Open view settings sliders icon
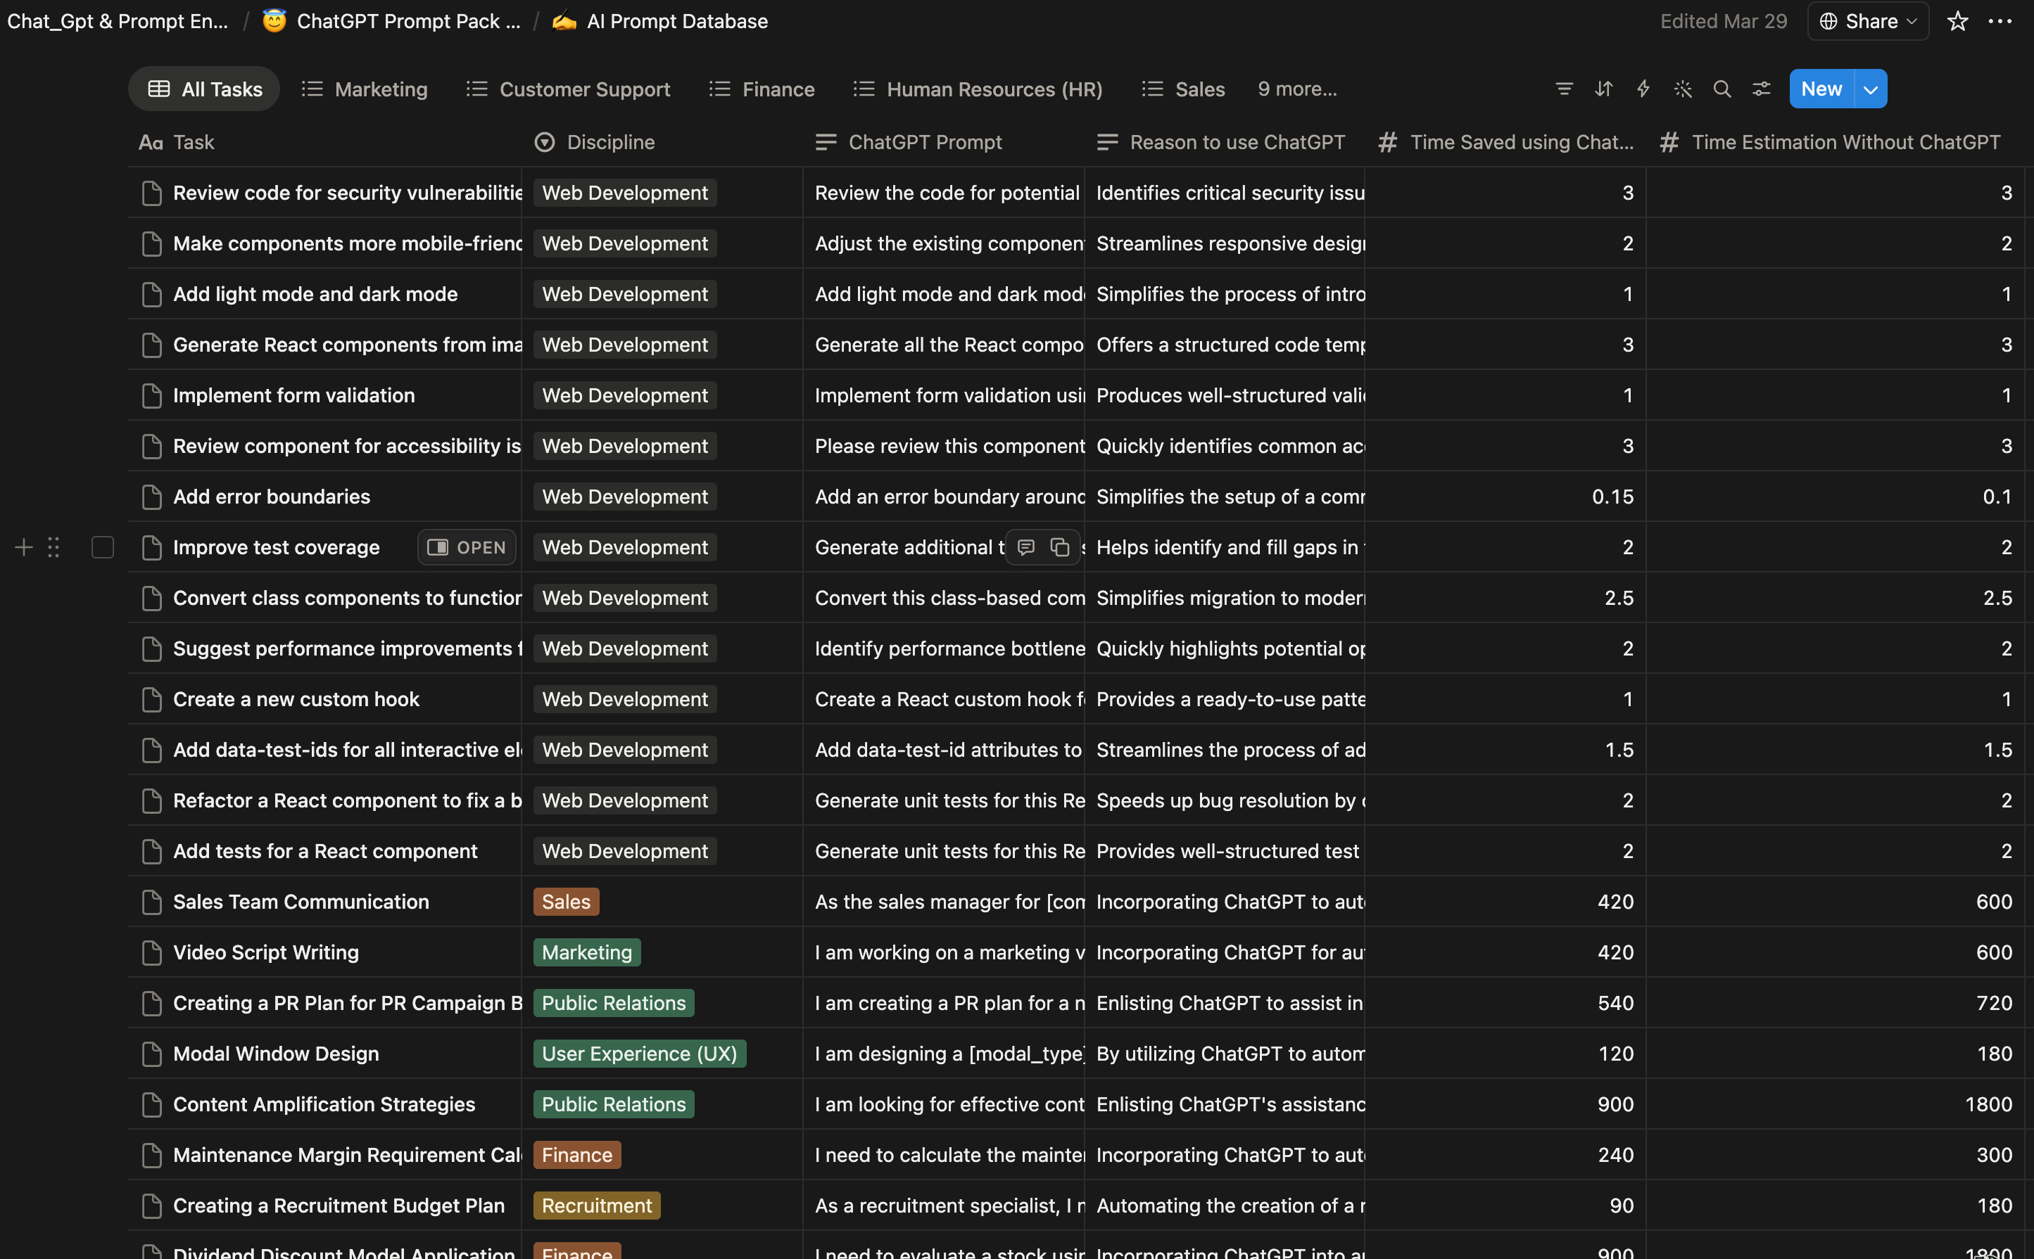Screen dimensions: 2034x1259 [1762, 89]
